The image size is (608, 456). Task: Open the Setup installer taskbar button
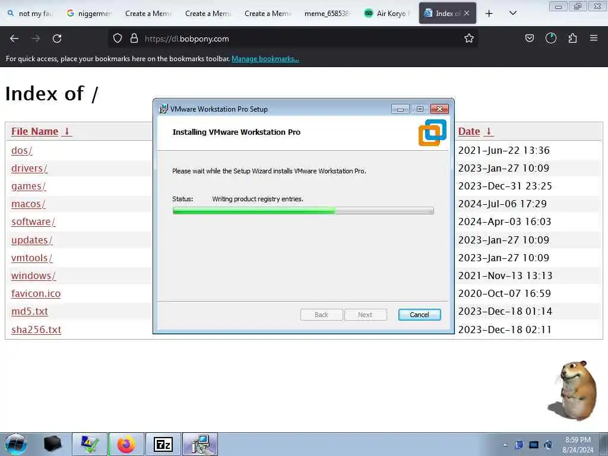point(200,444)
